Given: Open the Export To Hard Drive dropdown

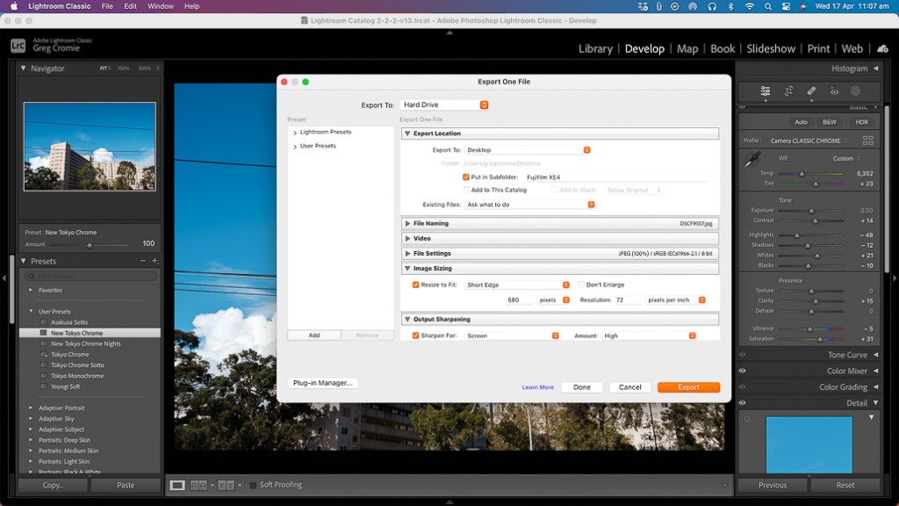Looking at the screenshot, I should pyautogui.click(x=444, y=105).
